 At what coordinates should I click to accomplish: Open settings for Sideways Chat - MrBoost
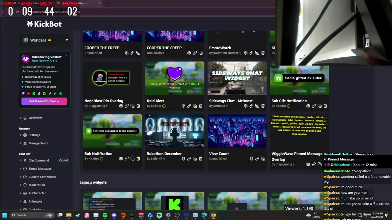(246, 106)
